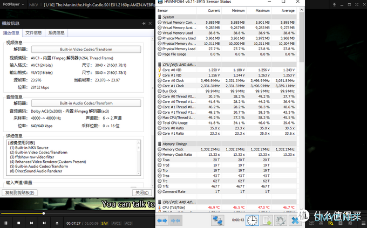Viewport: 367px width, 228px height.
Task: Select the Core #0 VID row
Action: (x=227, y=70)
